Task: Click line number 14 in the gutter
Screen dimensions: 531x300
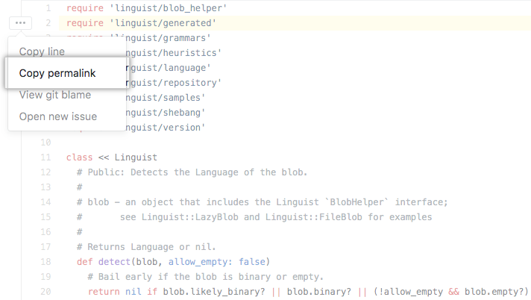Action: tap(45, 202)
